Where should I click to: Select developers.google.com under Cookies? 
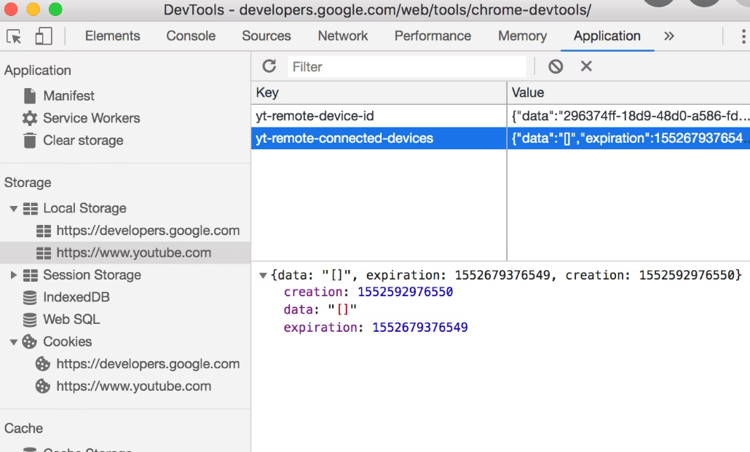pyautogui.click(x=148, y=364)
